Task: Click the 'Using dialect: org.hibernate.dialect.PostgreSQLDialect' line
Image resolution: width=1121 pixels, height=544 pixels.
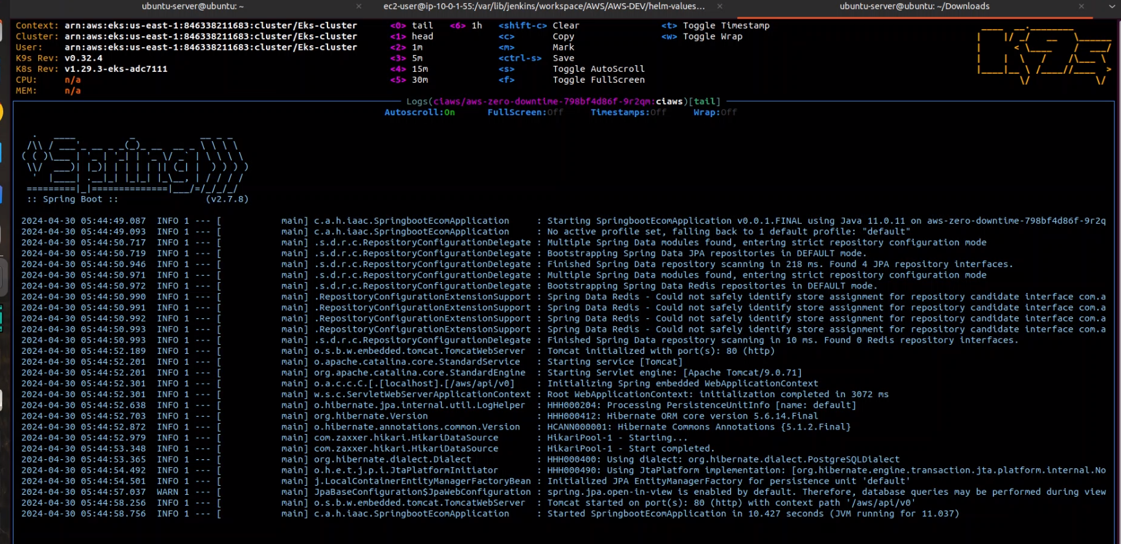Action: click(x=460, y=460)
